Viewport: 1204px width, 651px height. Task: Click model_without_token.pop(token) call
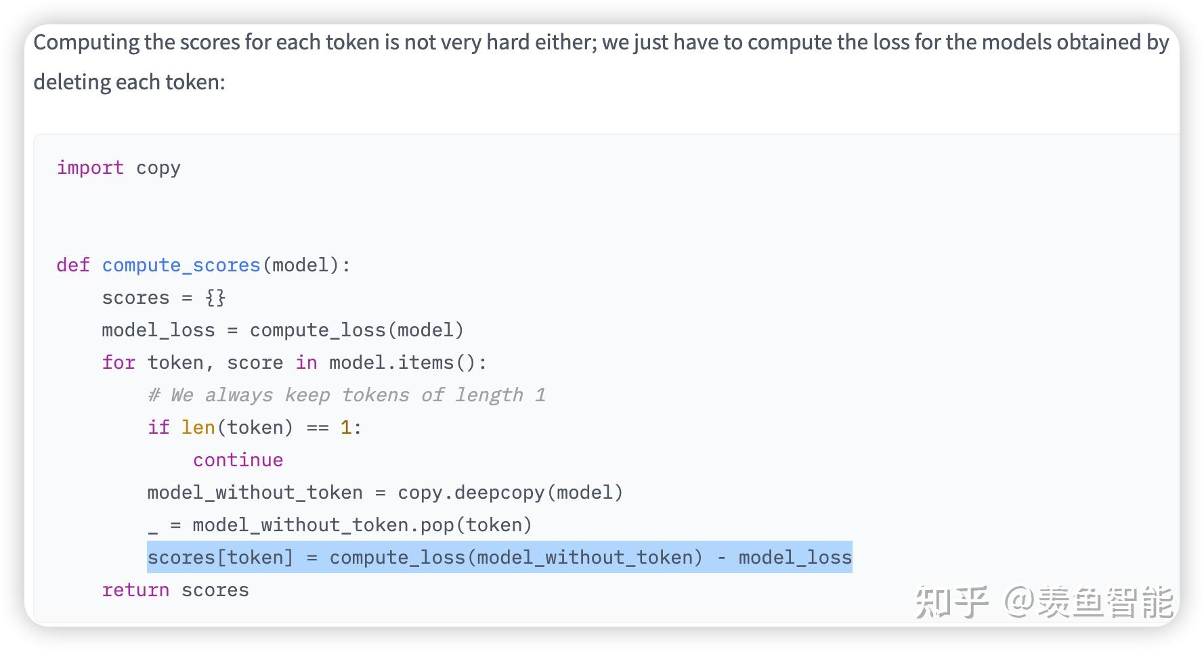pyautogui.click(x=362, y=524)
